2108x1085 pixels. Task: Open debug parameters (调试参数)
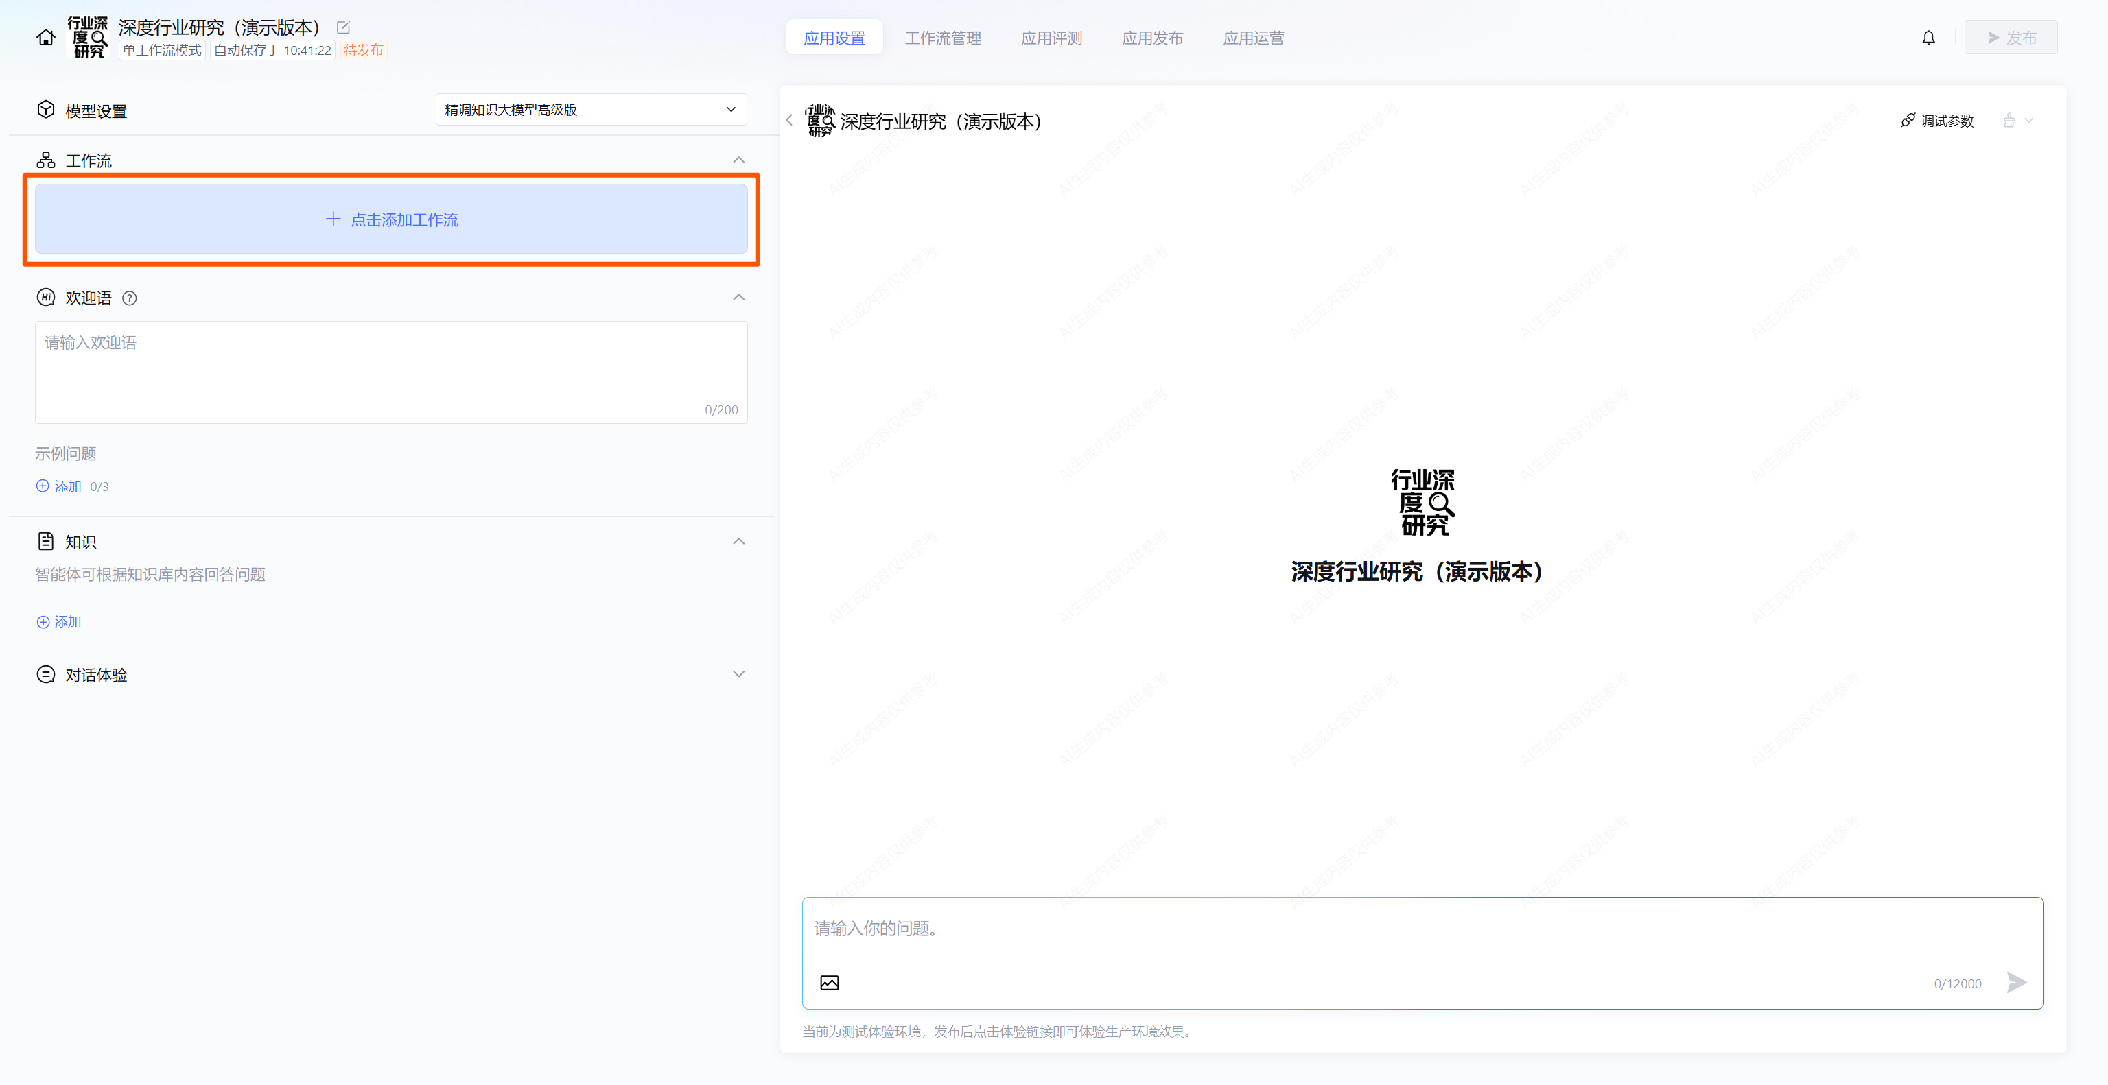[x=1937, y=121]
